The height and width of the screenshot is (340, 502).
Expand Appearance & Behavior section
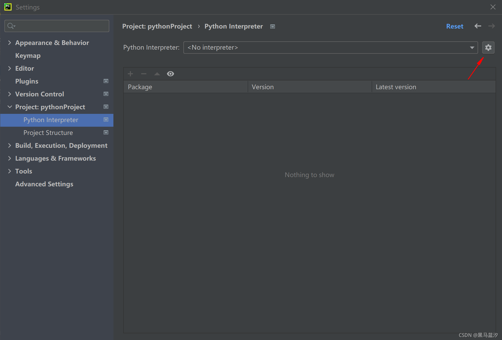pyautogui.click(x=10, y=43)
